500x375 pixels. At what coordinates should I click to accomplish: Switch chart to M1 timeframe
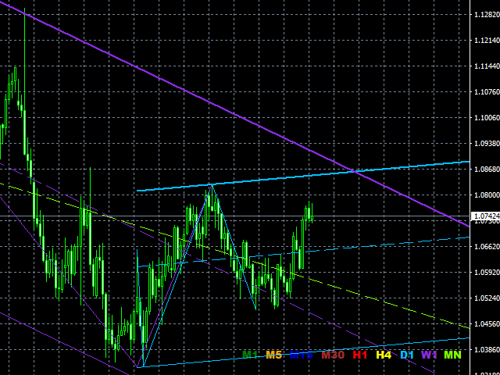click(x=250, y=355)
